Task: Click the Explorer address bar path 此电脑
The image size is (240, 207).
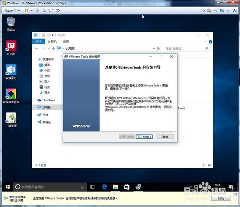Action: (x=71, y=48)
